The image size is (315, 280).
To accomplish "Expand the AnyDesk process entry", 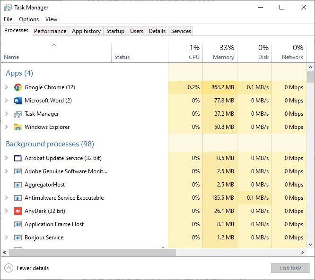I will [x=7, y=211].
